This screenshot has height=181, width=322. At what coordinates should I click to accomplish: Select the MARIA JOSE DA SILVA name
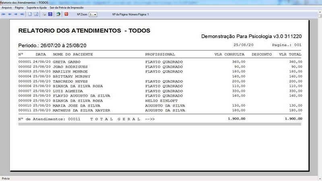tap(76, 106)
